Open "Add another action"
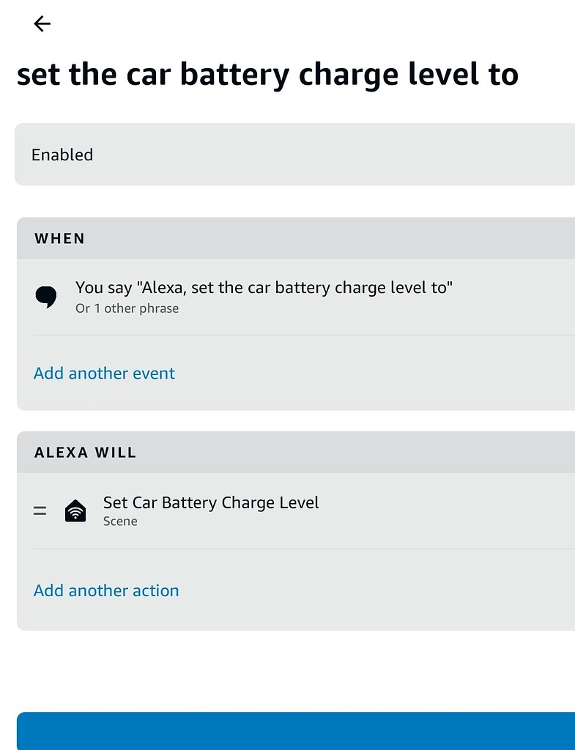Screen dimensions: 575x750 coord(105,590)
